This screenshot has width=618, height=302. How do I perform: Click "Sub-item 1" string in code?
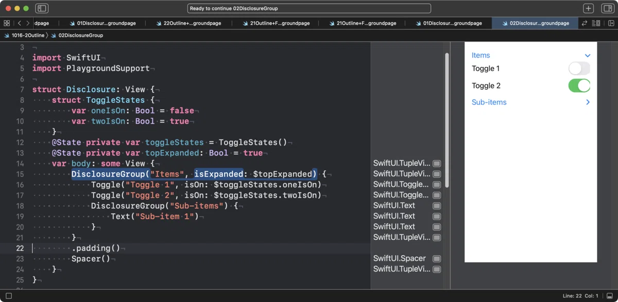(167, 217)
